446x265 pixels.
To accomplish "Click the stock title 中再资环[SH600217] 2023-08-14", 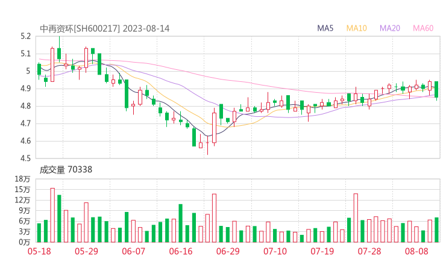I will click(105, 28).
